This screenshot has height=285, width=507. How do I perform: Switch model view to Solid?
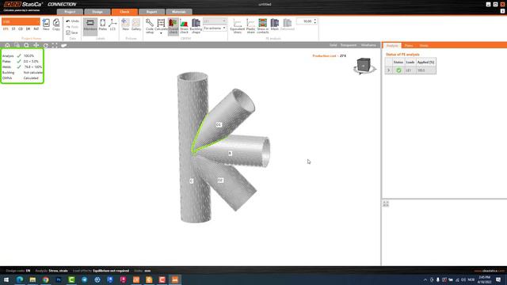(x=333, y=45)
